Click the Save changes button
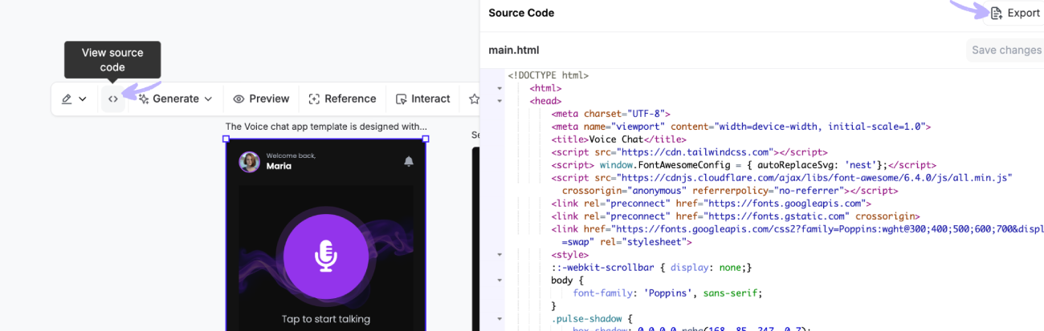Viewport: 1044px width, 331px height. (x=1005, y=50)
